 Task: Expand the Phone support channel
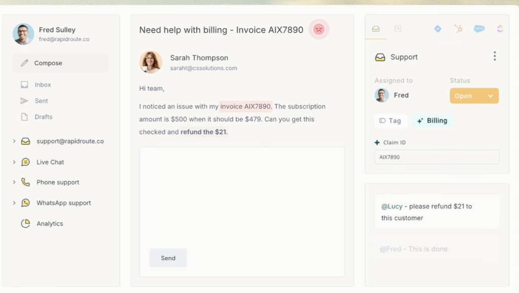[14, 182]
